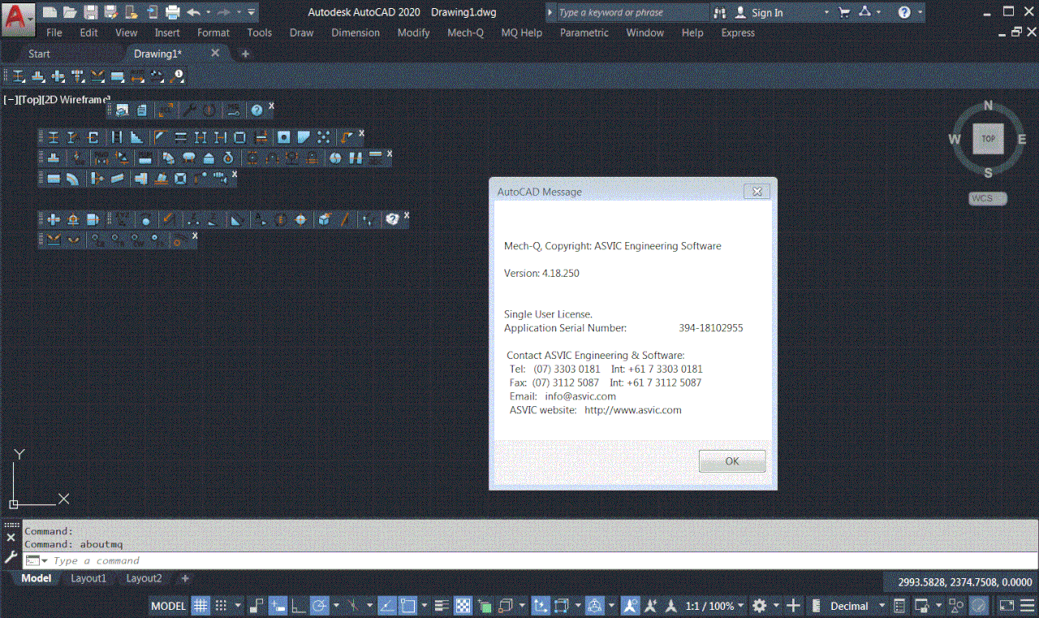This screenshot has width=1039, height=618.
Task: Click the Plot printer icon
Action: click(x=172, y=12)
